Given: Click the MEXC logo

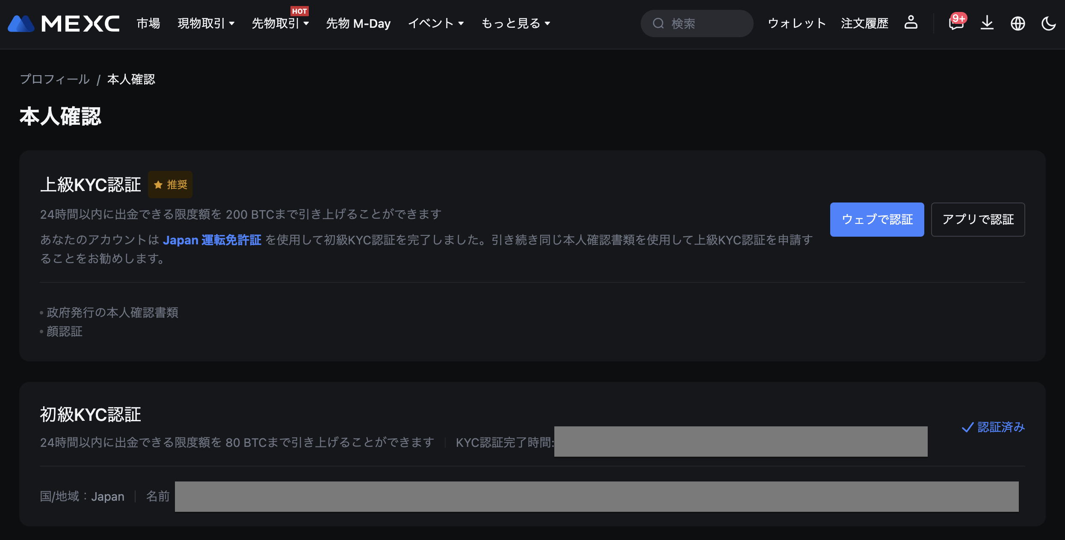Looking at the screenshot, I should (64, 23).
